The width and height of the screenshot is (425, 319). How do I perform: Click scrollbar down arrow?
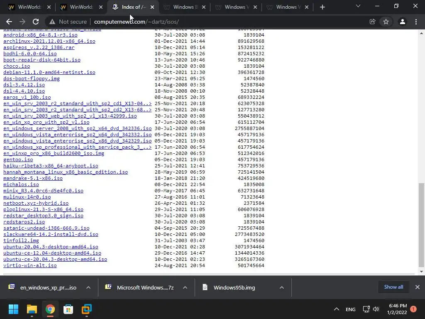click(421, 272)
